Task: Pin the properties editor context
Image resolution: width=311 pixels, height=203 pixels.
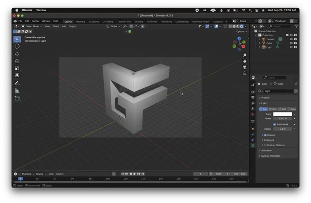Action: point(296,84)
